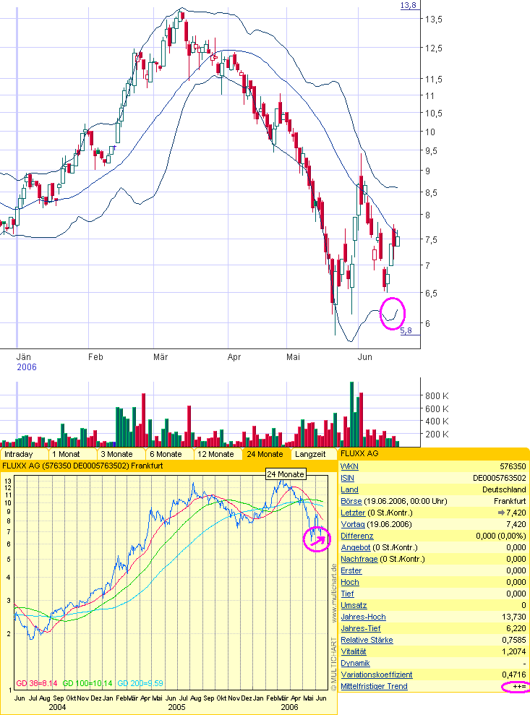Image resolution: width=530 pixels, height=715 pixels.
Task: Click the Variationskoeffizient value 0,4716
Action: coord(514,675)
